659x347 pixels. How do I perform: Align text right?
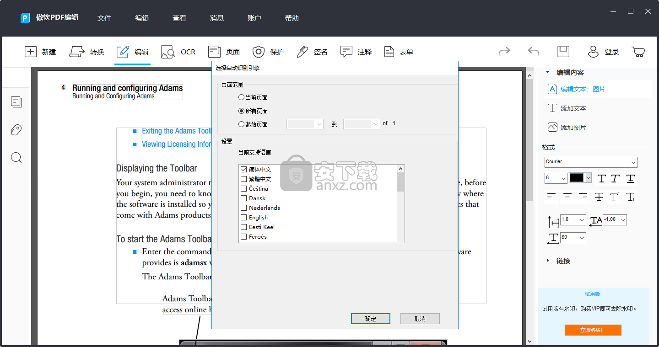[583, 197]
